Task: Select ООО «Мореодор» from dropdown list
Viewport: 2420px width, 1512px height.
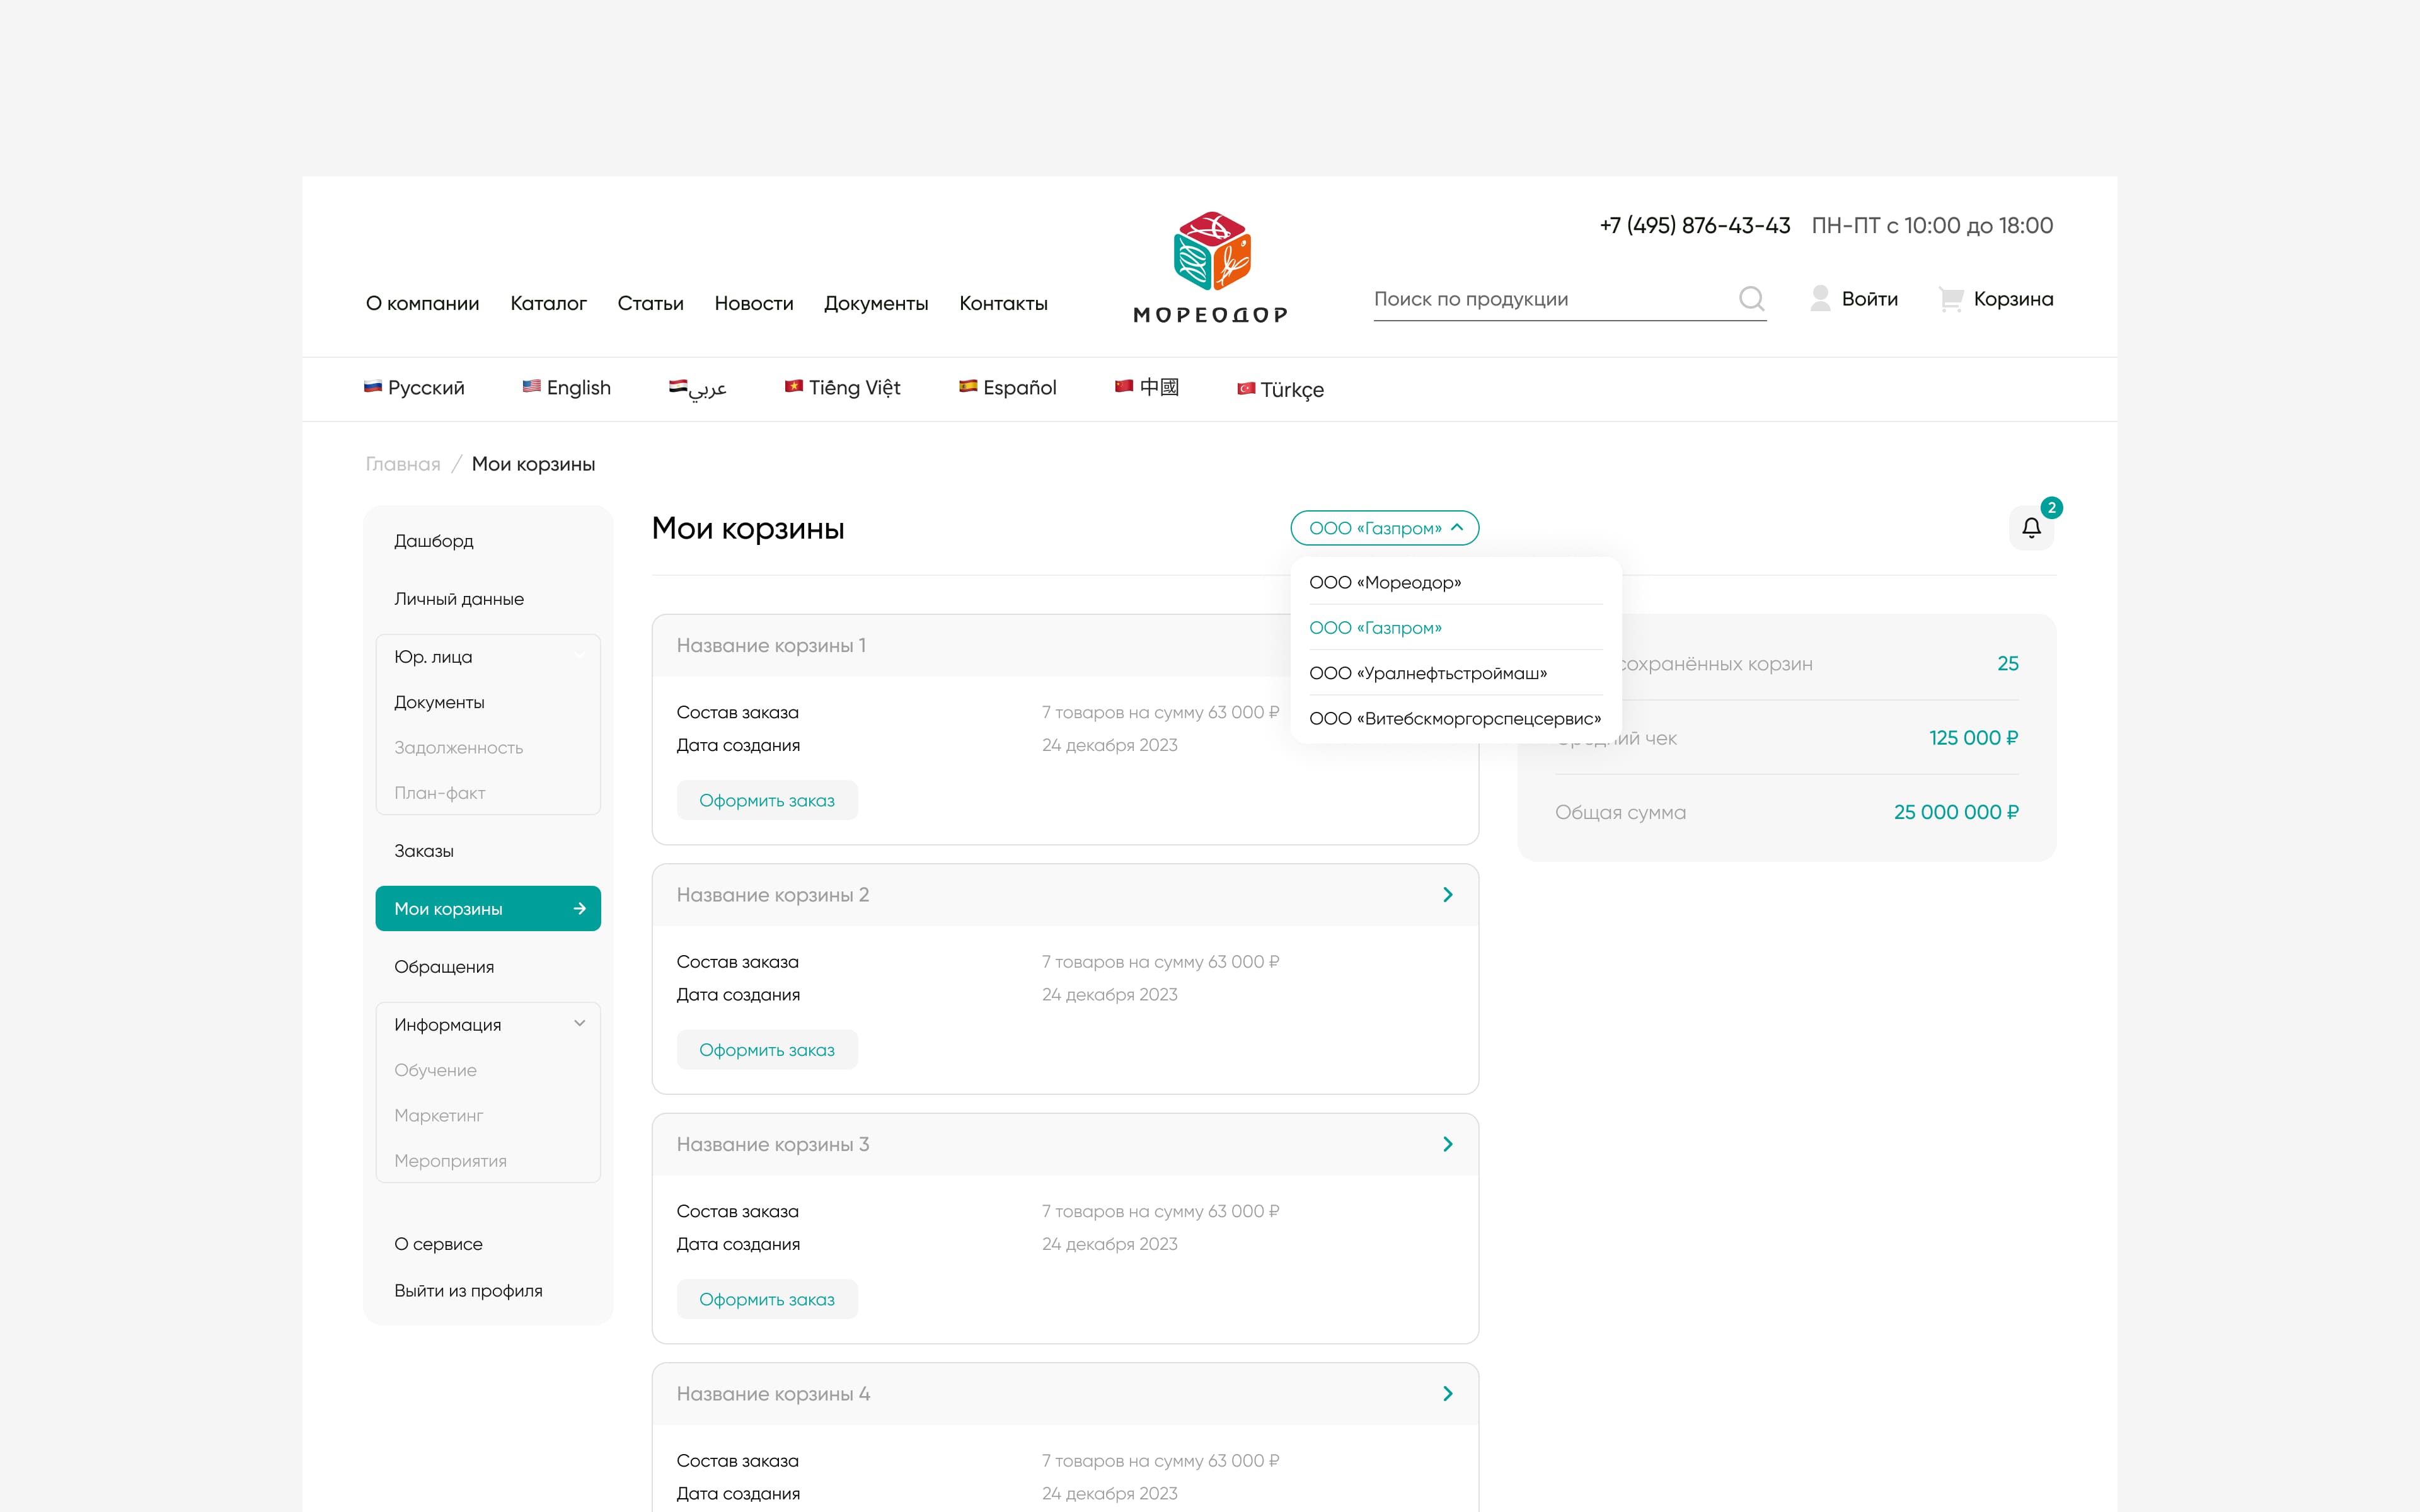Action: [x=1384, y=582]
